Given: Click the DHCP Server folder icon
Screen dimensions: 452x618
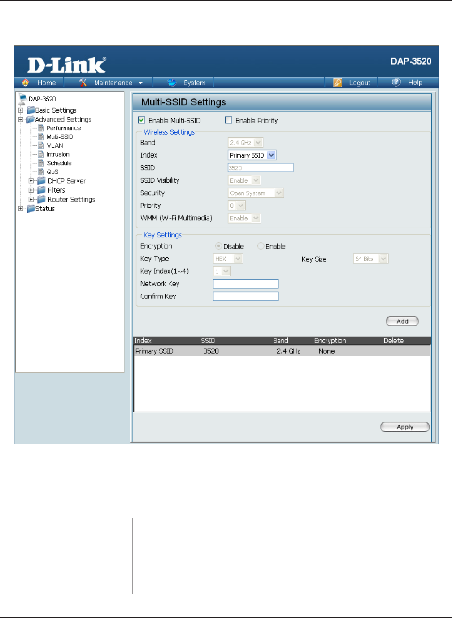Looking at the screenshot, I should 41,180.
